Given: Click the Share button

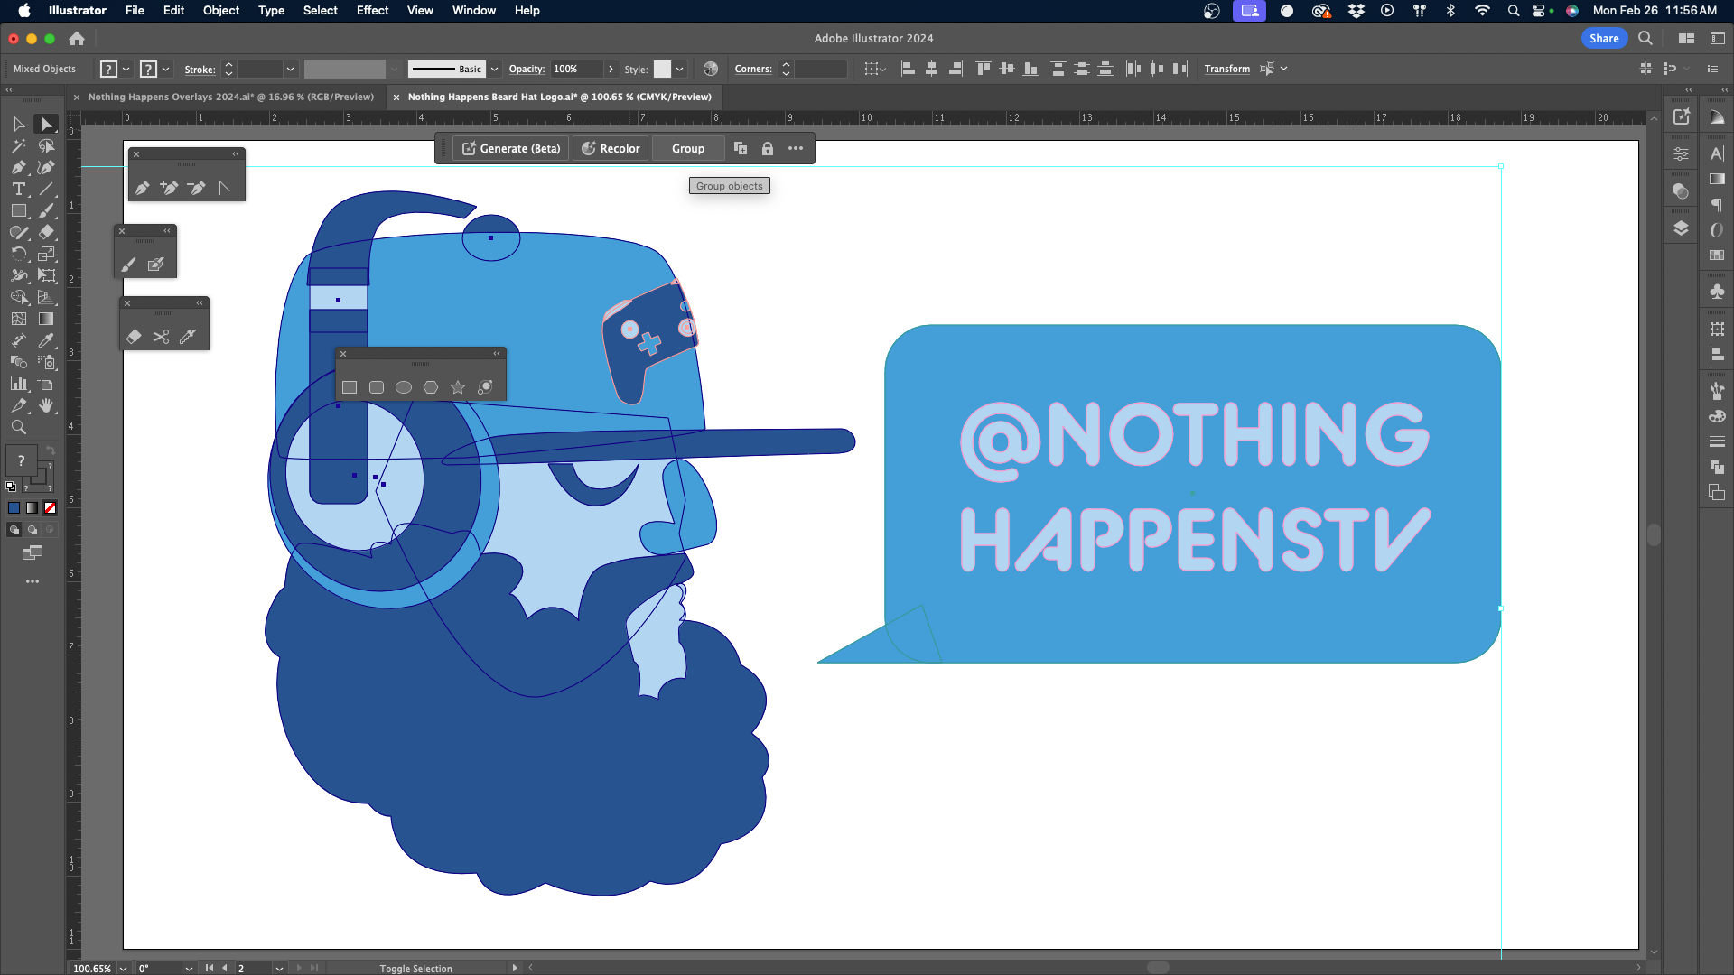Looking at the screenshot, I should 1604,38.
